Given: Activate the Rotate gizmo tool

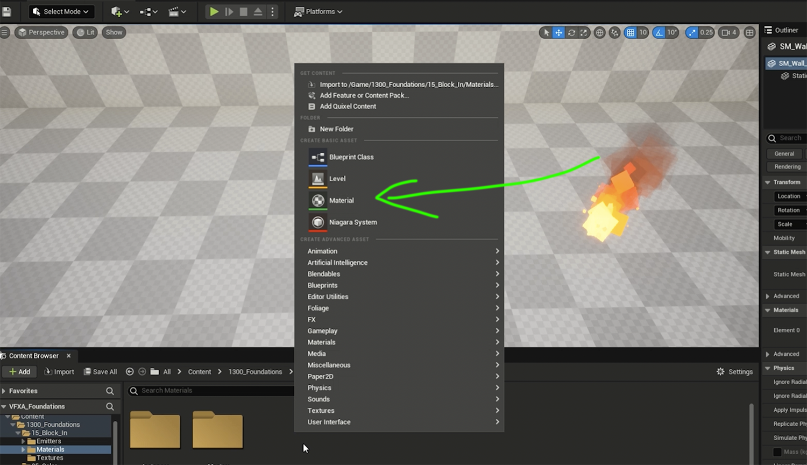Looking at the screenshot, I should pos(571,33).
